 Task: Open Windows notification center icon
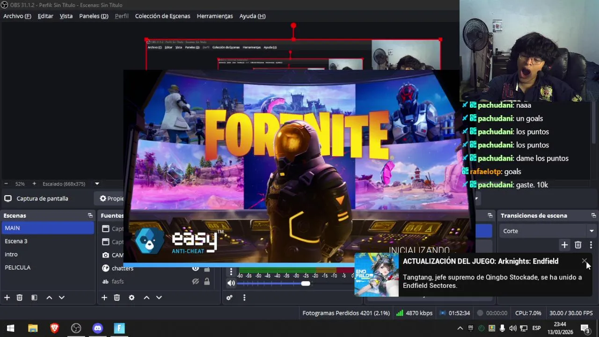[x=584, y=328]
